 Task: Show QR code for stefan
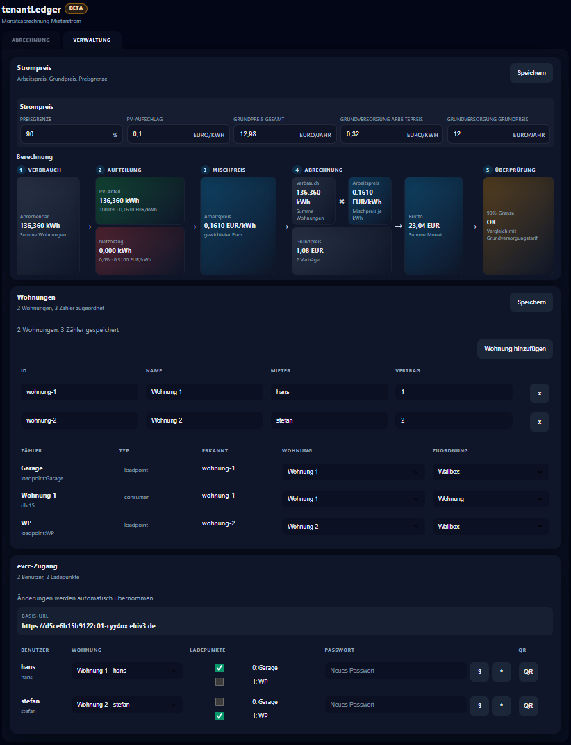528,706
